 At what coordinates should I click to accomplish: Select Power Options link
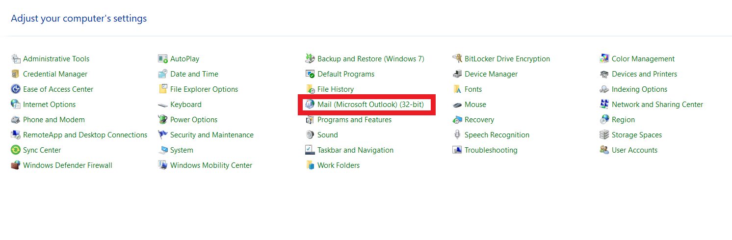(194, 120)
